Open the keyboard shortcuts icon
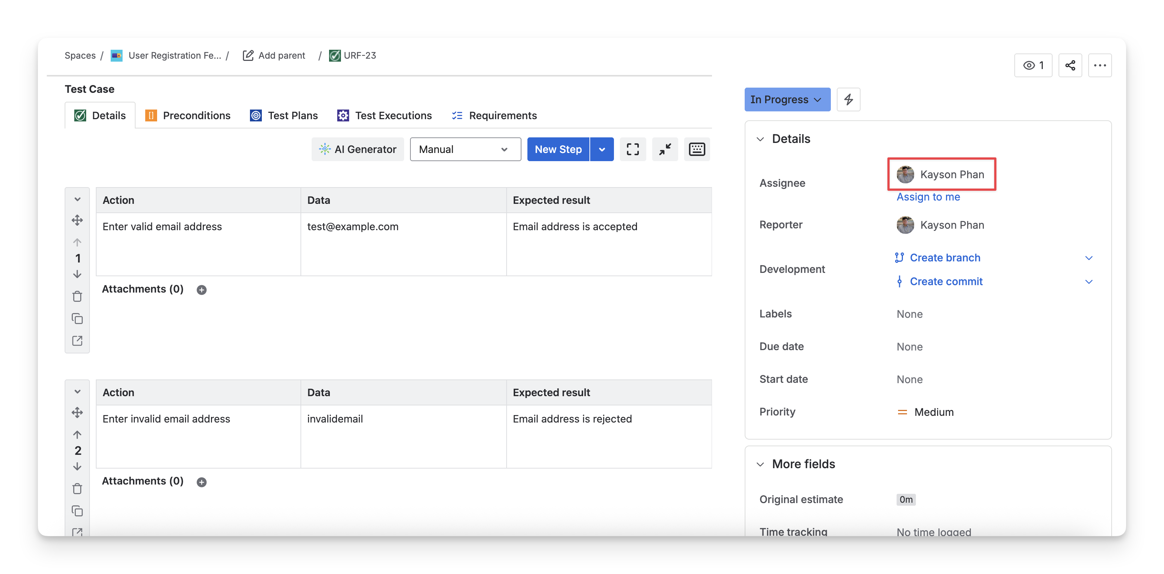The width and height of the screenshot is (1164, 574). (x=696, y=150)
